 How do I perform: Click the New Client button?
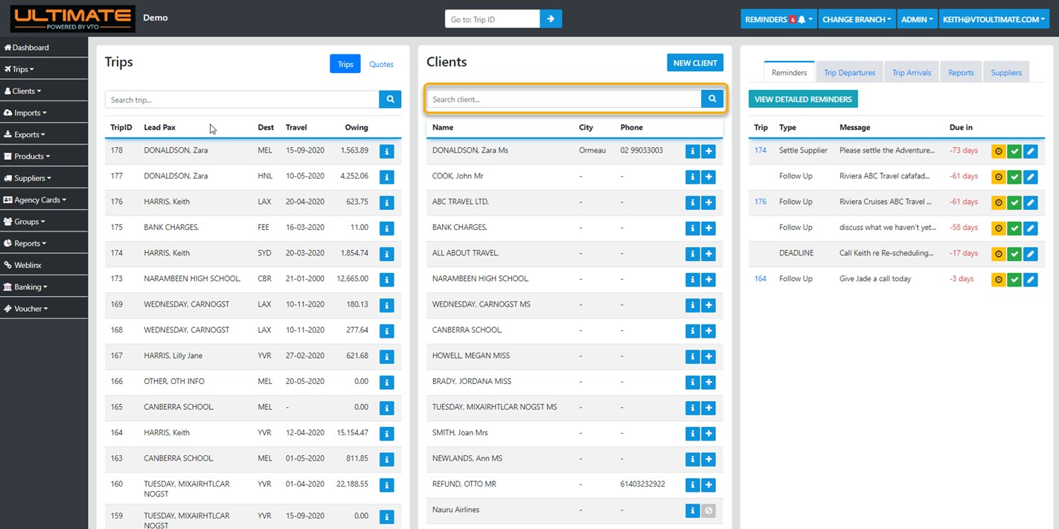point(694,63)
